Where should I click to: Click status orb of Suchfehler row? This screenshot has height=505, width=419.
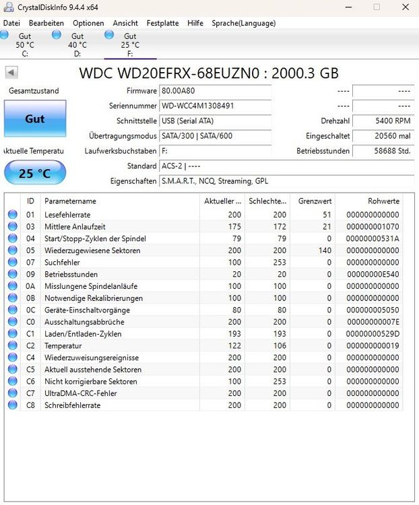tap(13, 262)
